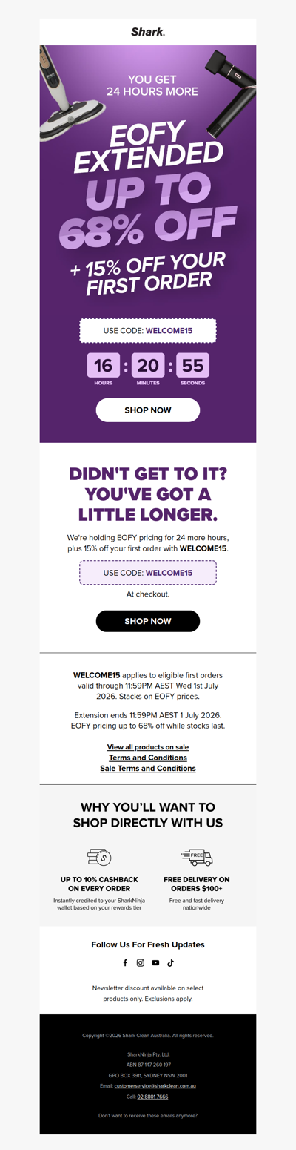
Task: Open the TikTok social icon
Action: click(x=170, y=963)
